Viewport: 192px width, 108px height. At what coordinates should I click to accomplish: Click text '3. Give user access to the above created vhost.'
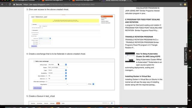coord(47,9)
